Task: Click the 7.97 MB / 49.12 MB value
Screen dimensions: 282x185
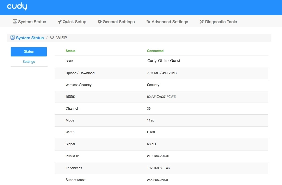Action: (x=162, y=73)
